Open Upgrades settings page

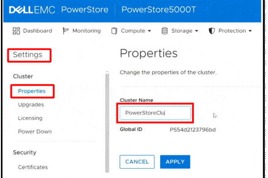[31, 105]
